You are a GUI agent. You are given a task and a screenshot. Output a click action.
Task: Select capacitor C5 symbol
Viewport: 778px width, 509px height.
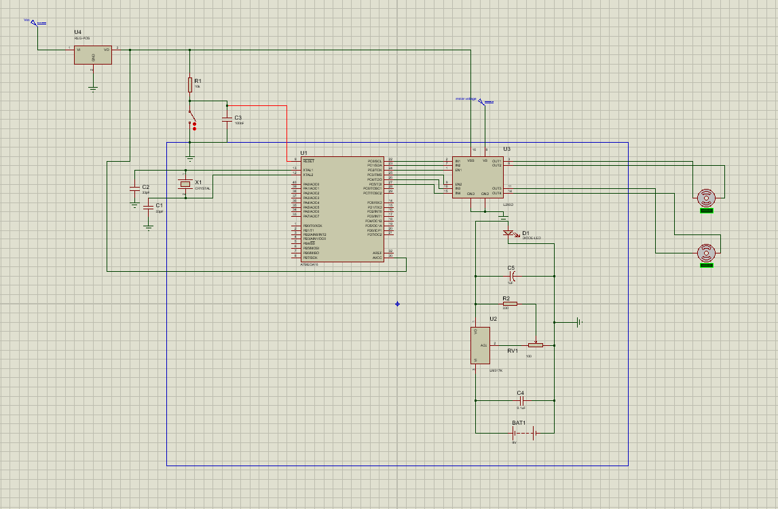[x=512, y=276]
